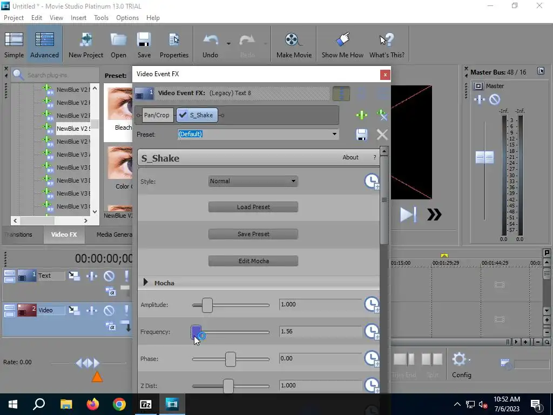553x415 pixels.
Task: Click the Phase slider handle
Action: pyautogui.click(x=230, y=359)
